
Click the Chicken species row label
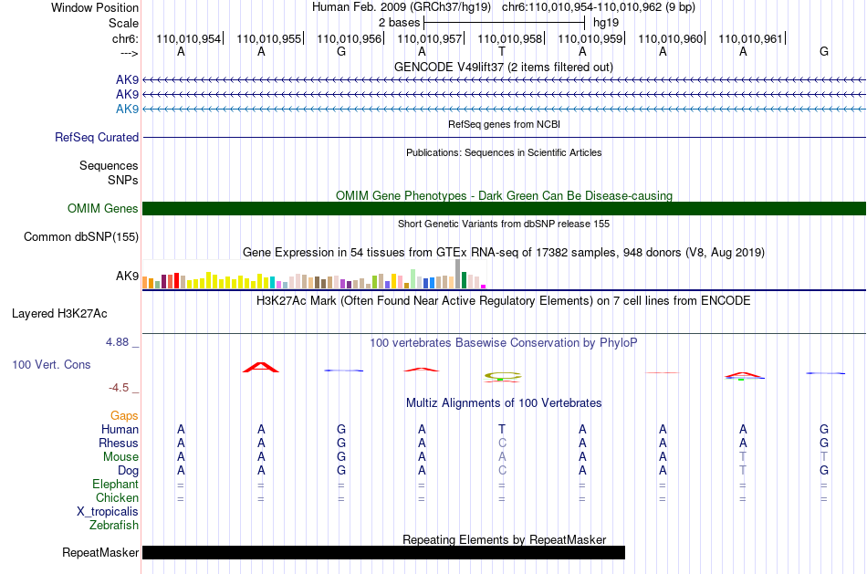click(x=117, y=497)
